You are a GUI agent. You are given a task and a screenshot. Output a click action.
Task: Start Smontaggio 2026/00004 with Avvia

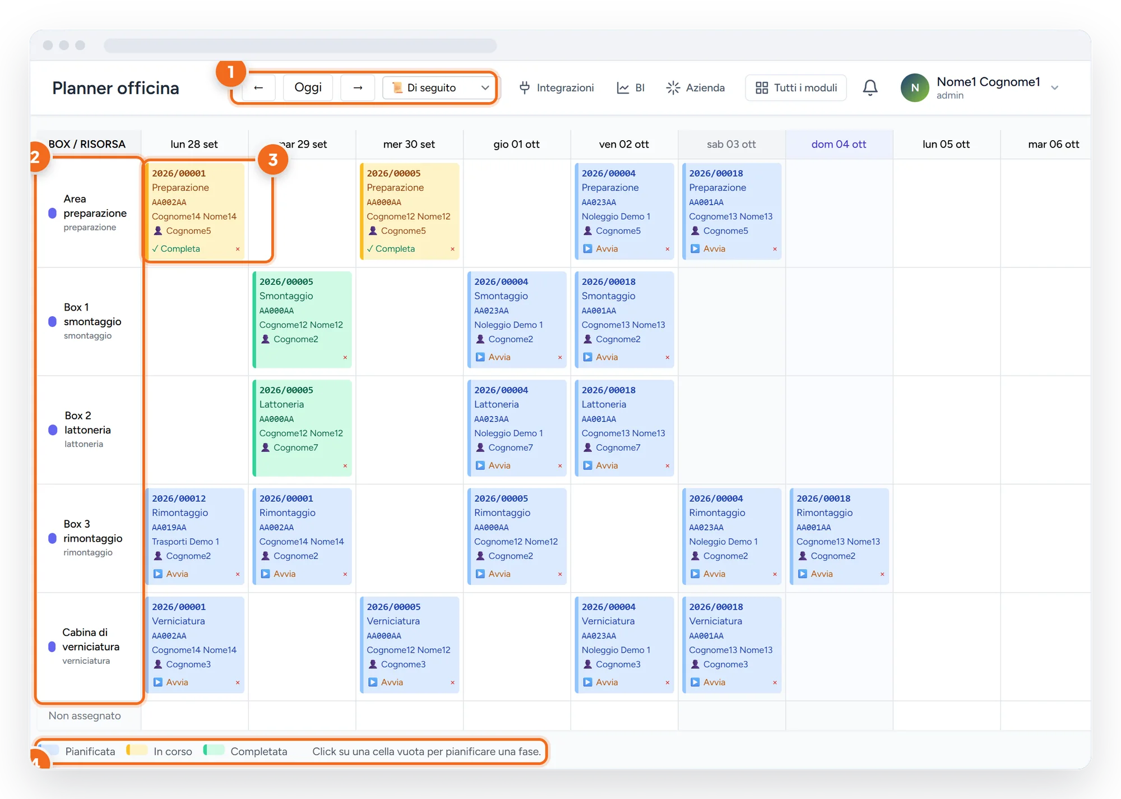(493, 357)
